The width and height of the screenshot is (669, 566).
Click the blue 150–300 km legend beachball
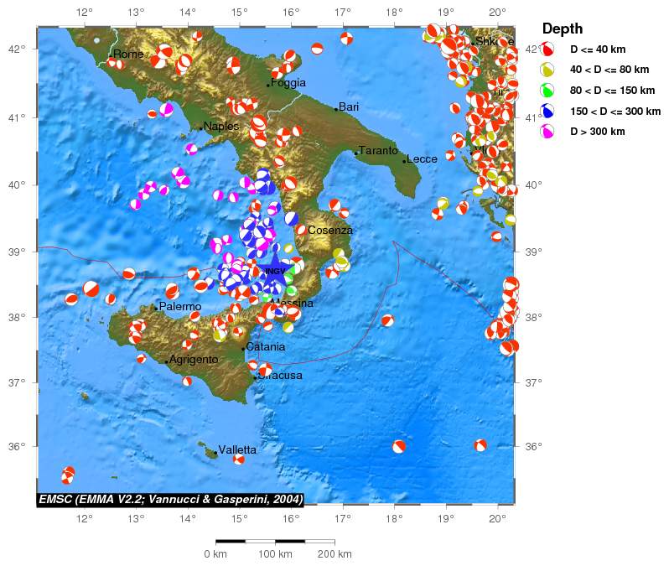(x=547, y=111)
